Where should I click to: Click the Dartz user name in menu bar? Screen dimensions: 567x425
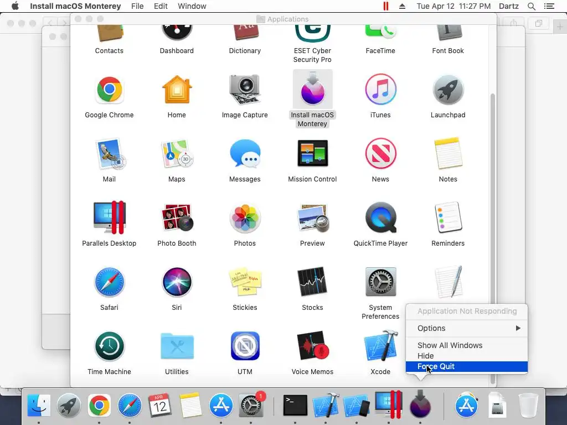[508, 6]
